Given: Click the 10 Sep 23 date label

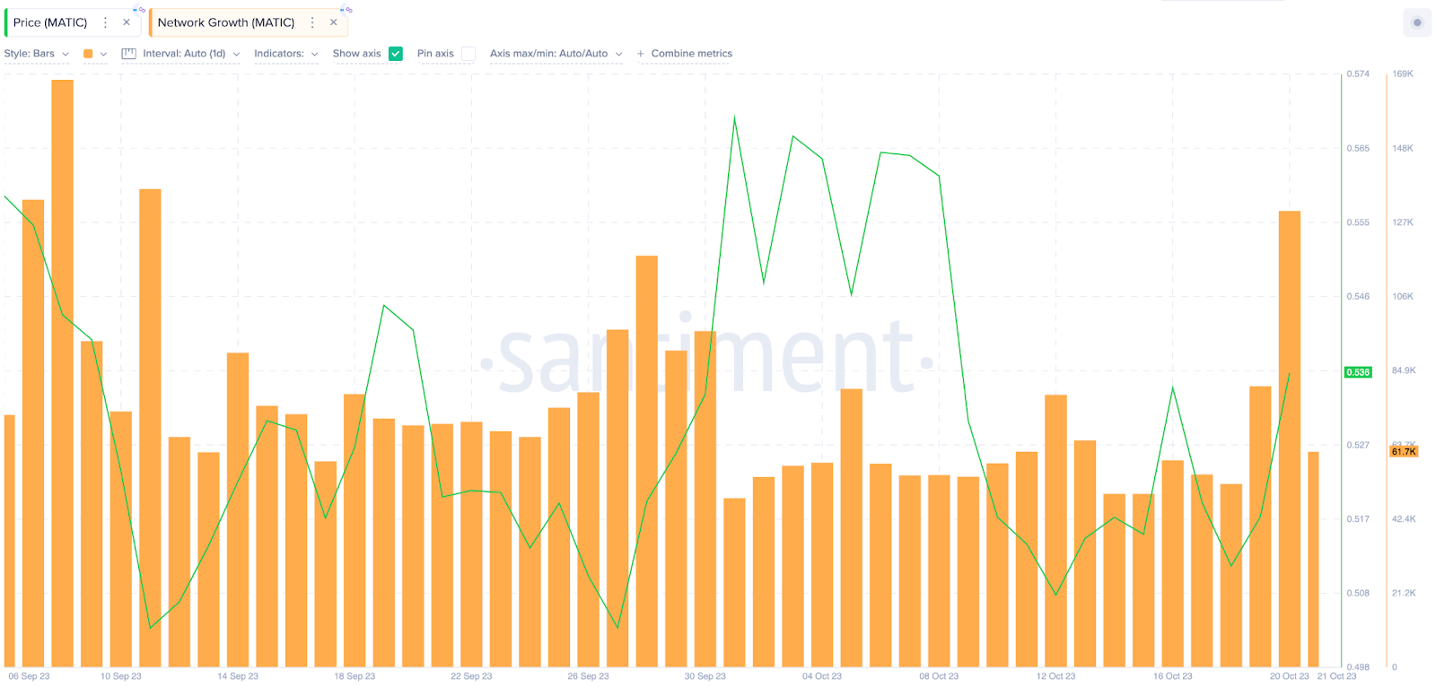Looking at the screenshot, I should [x=121, y=676].
